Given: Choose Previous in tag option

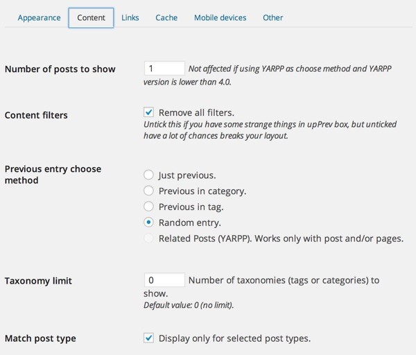Looking at the screenshot, I should tap(148, 207).
